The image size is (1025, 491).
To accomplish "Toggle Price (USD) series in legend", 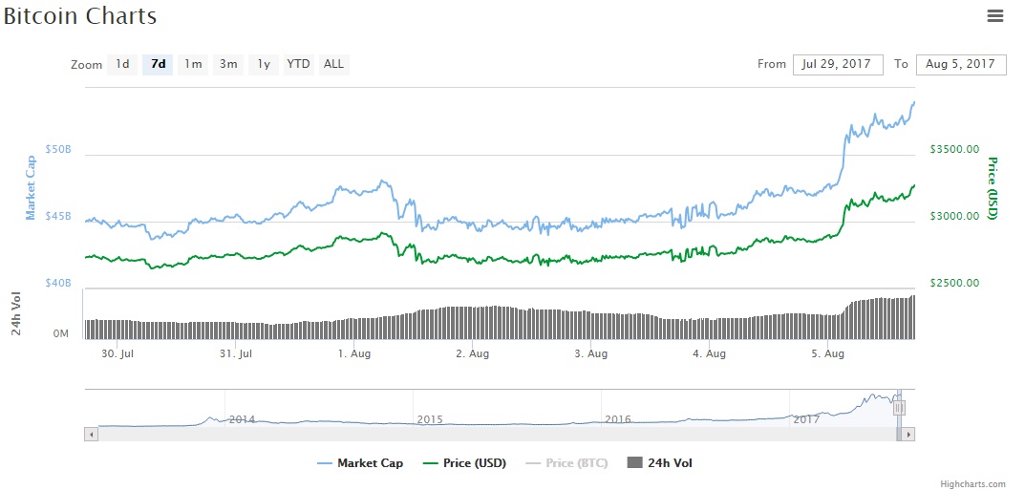I will coord(465,463).
